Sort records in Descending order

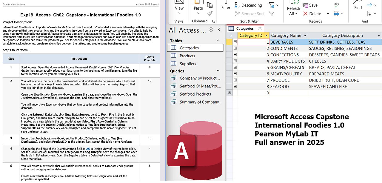pyautogui.click(x=248, y=5)
